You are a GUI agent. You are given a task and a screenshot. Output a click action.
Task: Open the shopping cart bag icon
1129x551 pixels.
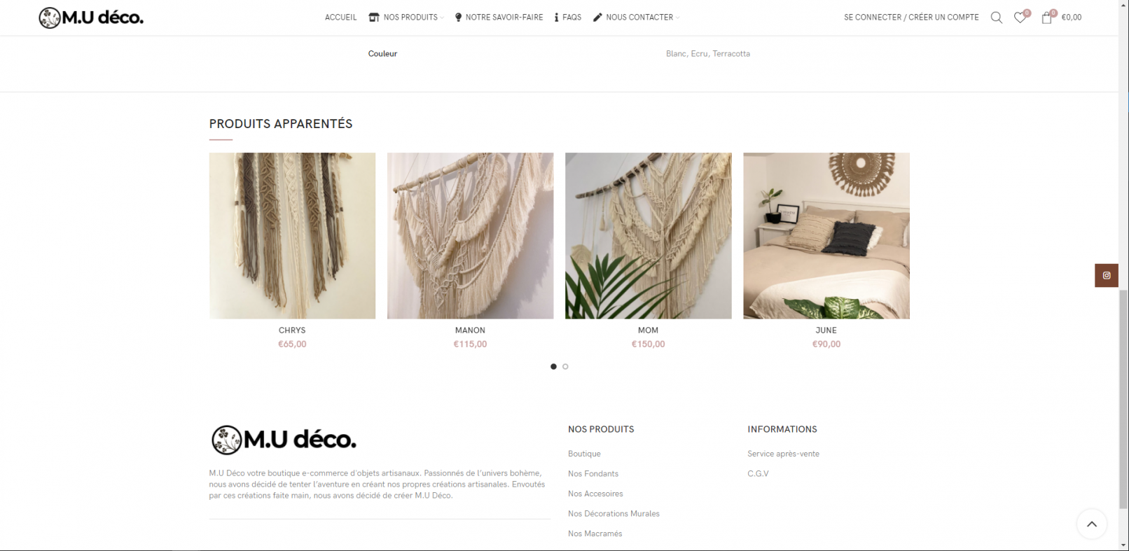pos(1046,18)
